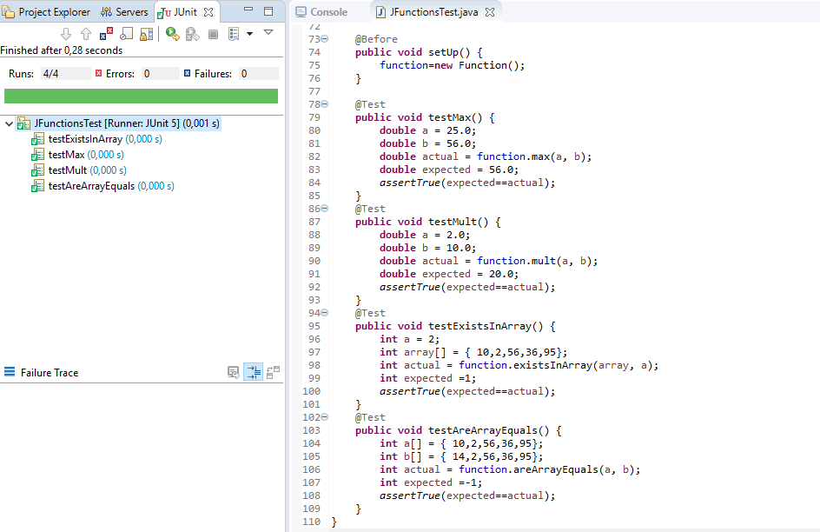Open Test Run History dropdown arrow

click(x=250, y=34)
